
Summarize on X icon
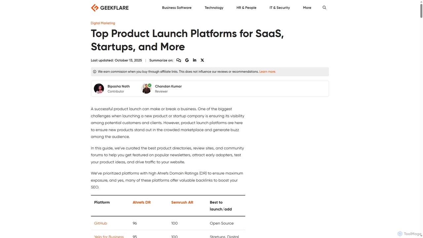[x=202, y=60]
